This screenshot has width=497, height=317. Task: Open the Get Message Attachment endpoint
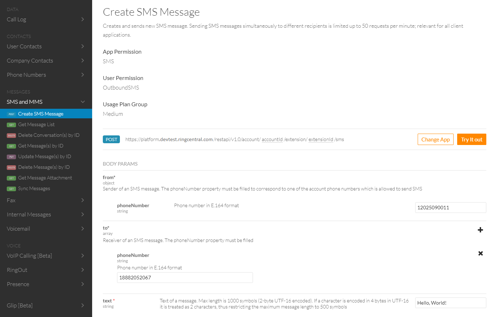point(45,178)
